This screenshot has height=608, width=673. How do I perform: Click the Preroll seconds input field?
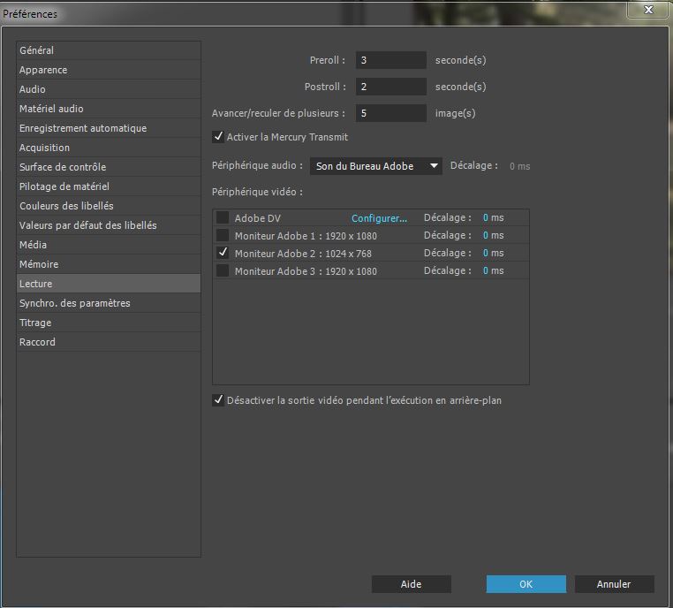391,60
